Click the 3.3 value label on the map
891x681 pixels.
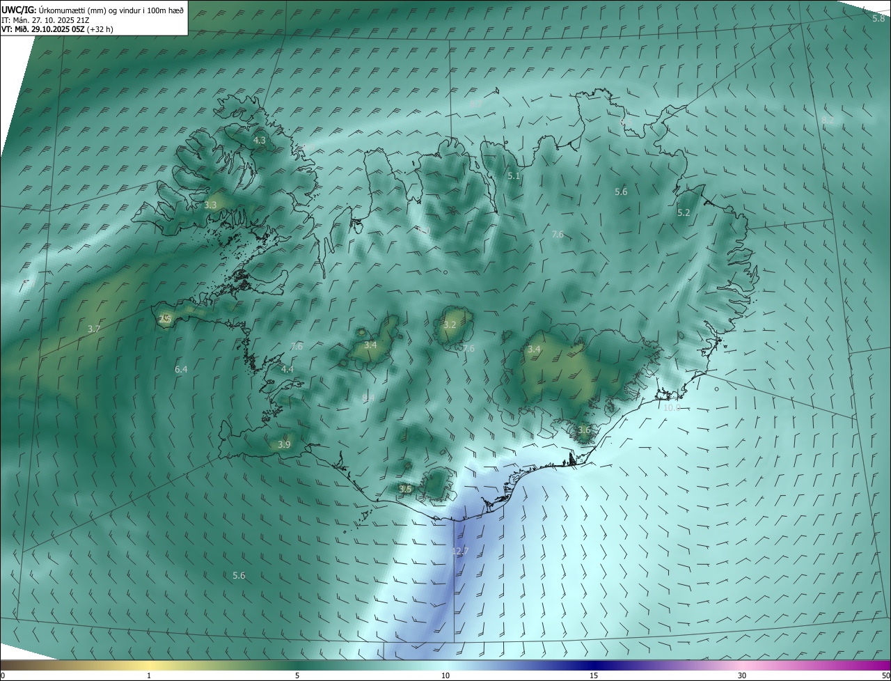coord(211,205)
